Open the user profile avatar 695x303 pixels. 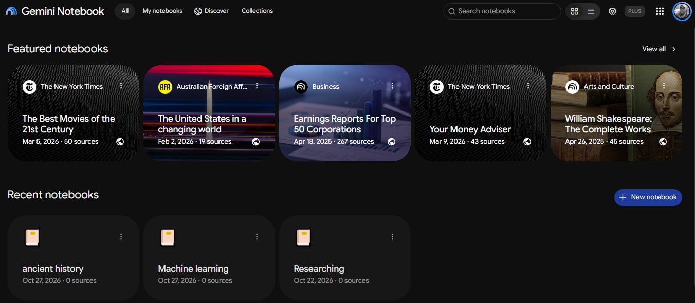click(682, 11)
